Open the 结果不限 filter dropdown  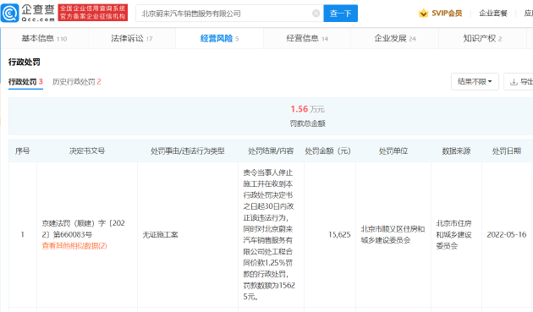click(475, 81)
